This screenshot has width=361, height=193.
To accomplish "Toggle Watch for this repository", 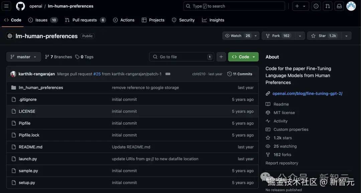I will (237, 36).
